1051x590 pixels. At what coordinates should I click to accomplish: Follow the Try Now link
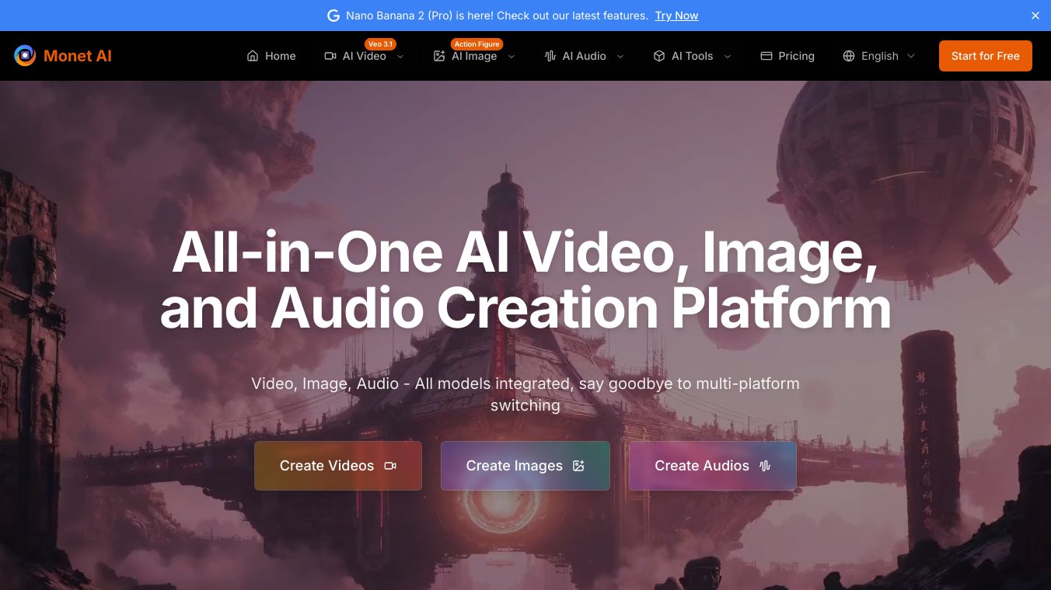point(676,16)
